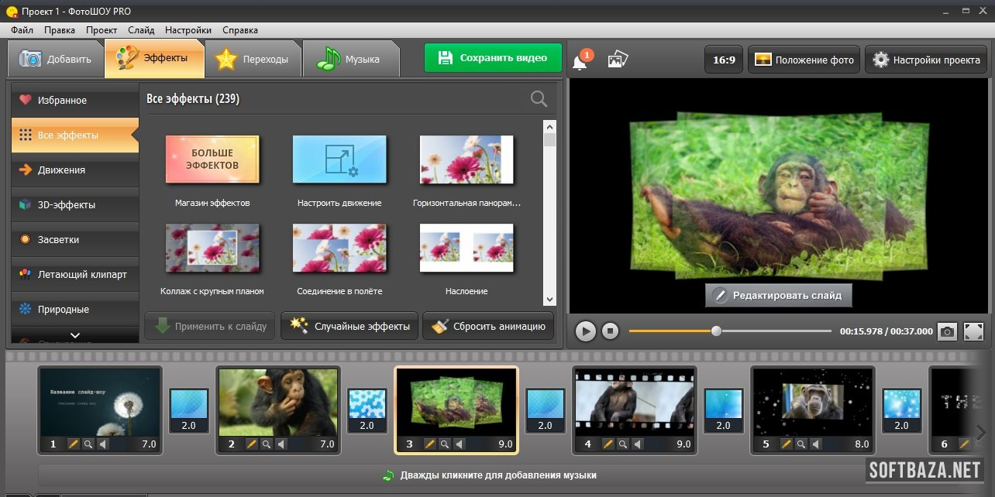Expand more effect categories with the chevron
Image resolution: width=995 pixels, height=497 pixels.
[x=75, y=336]
